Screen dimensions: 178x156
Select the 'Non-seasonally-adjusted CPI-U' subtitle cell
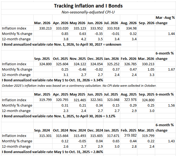pos(88,12)
